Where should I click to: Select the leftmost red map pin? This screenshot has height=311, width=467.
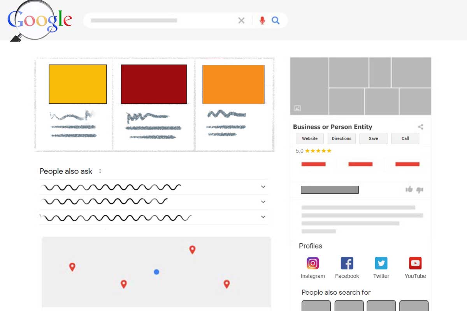72,267
